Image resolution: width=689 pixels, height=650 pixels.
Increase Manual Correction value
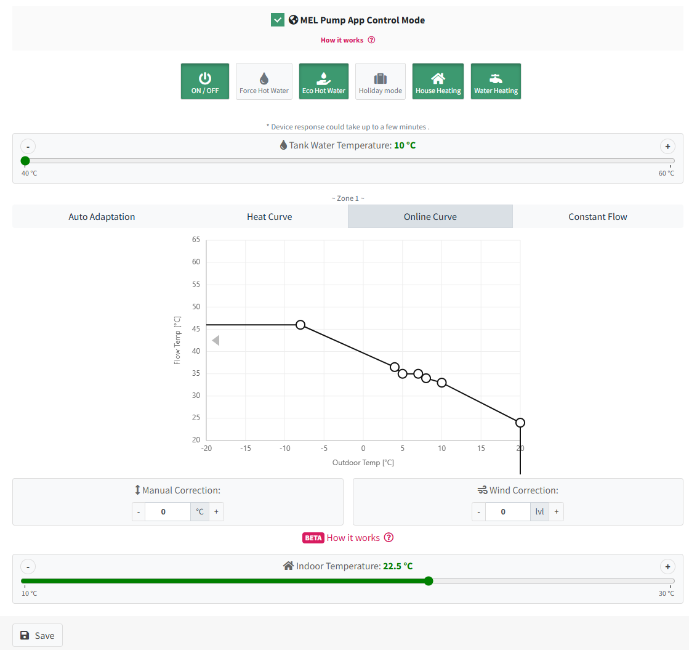pyautogui.click(x=216, y=511)
